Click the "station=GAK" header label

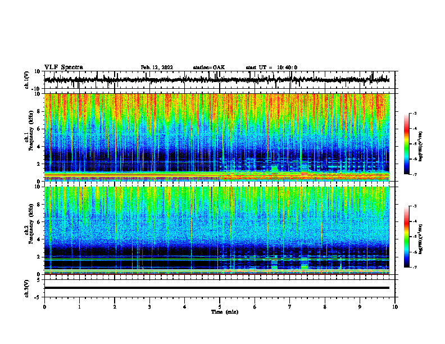click(209, 67)
